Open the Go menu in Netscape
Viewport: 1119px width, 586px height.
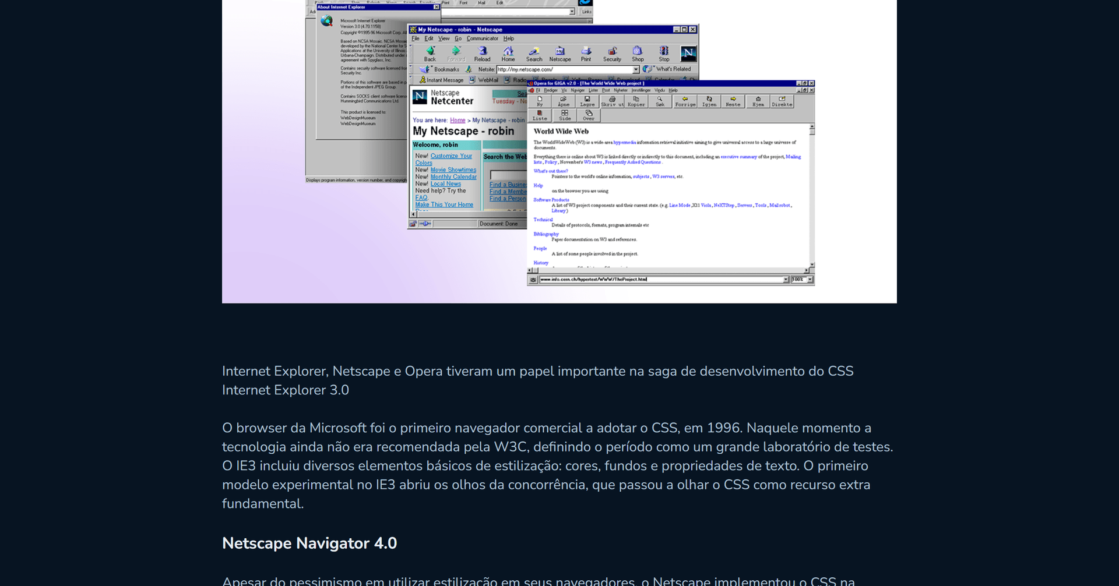point(458,38)
